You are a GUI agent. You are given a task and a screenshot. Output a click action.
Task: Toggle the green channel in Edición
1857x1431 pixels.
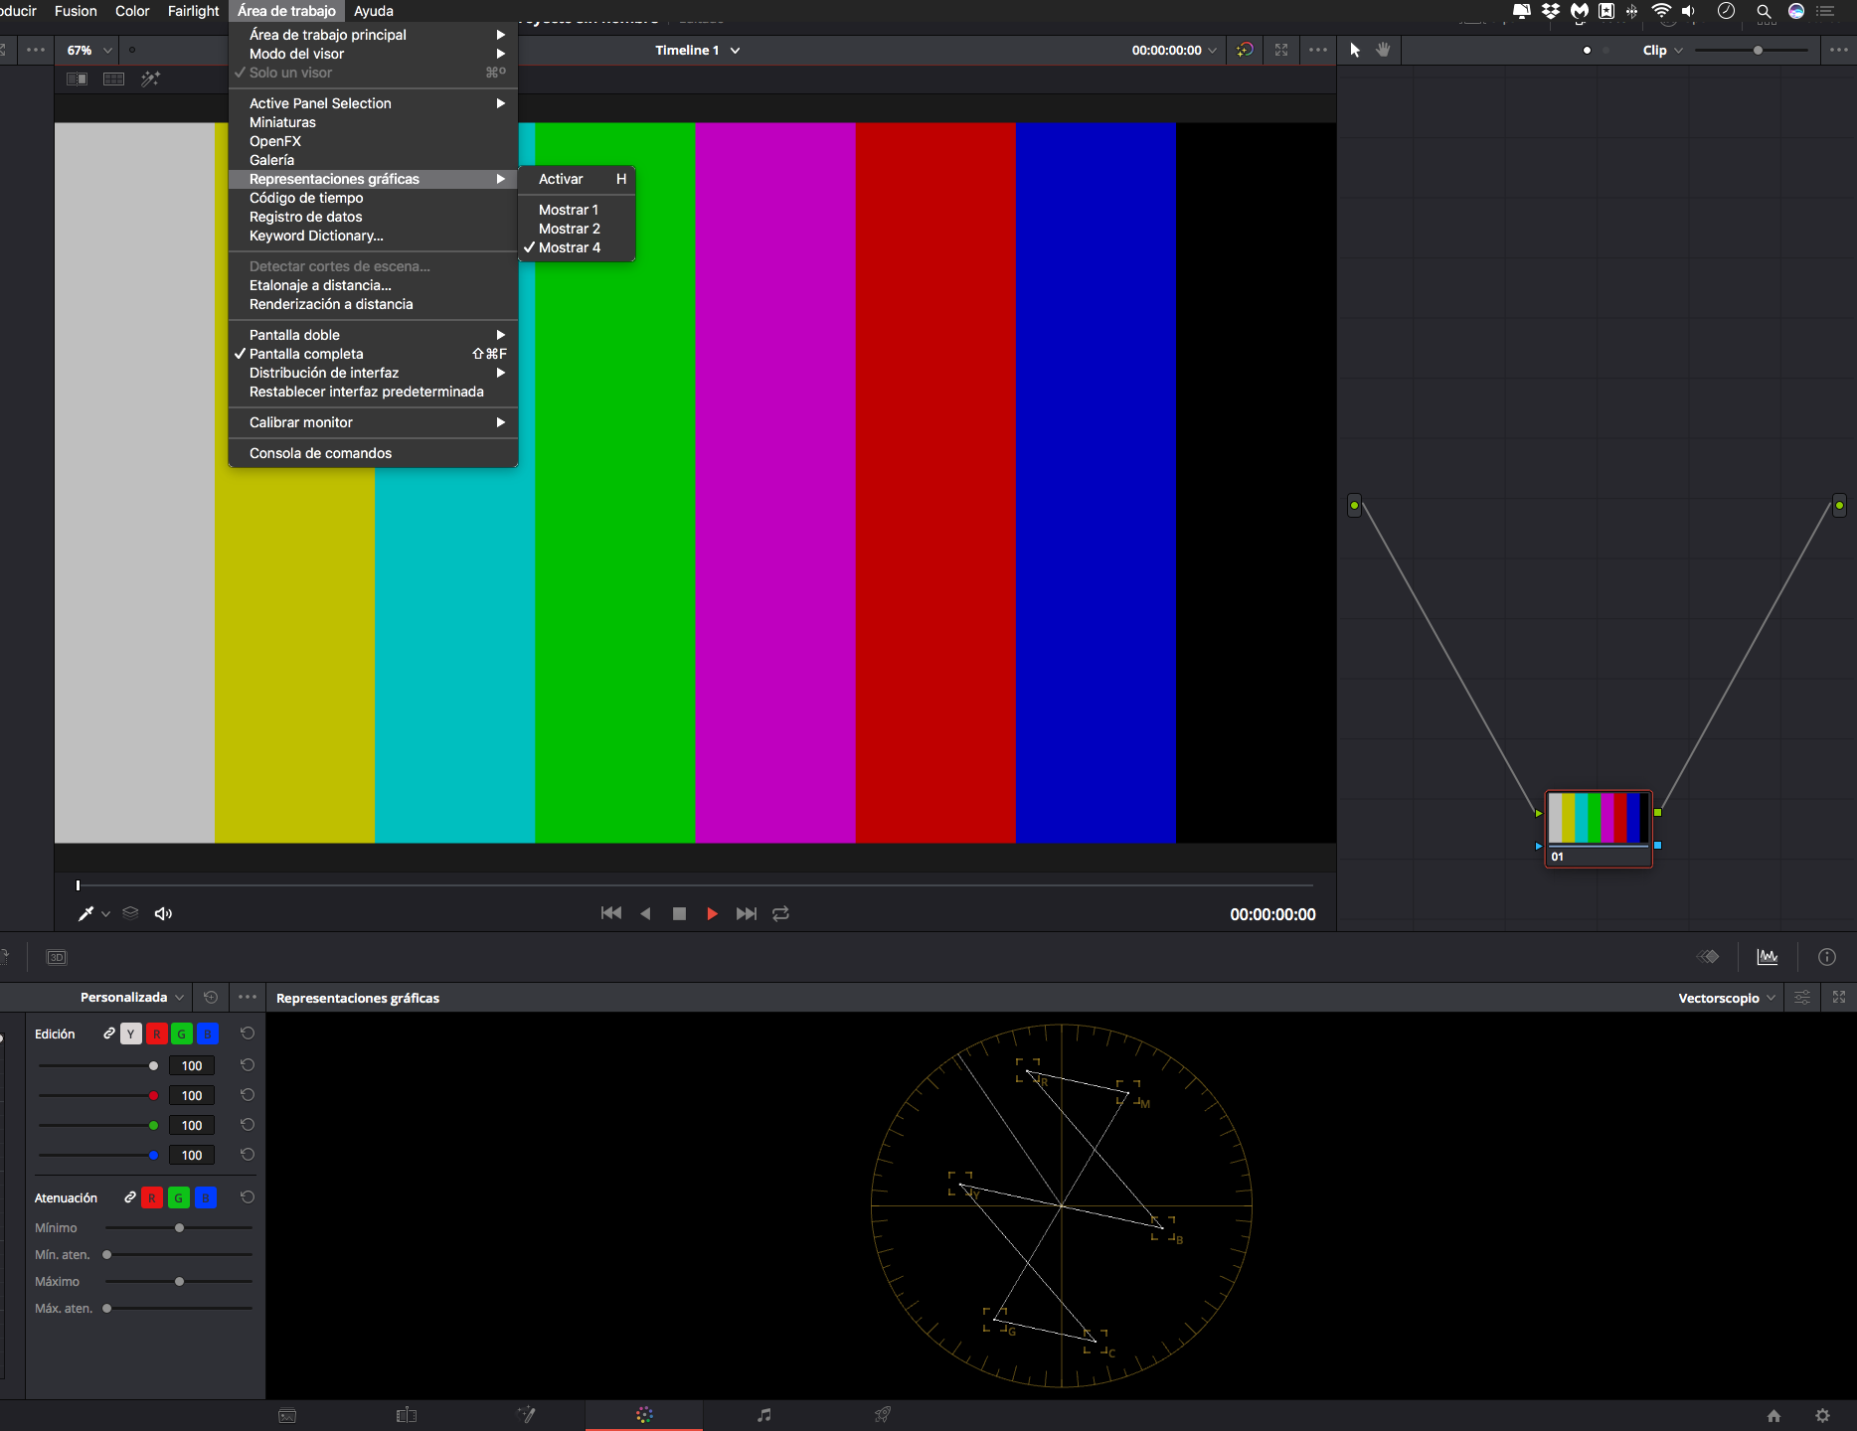(x=182, y=1033)
